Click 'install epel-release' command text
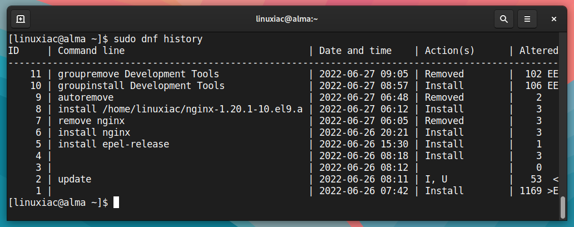The width and height of the screenshot is (574, 227). (x=113, y=144)
